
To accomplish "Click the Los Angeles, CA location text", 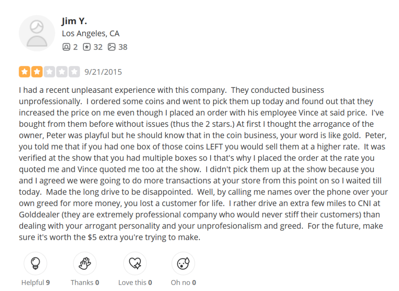I will 90,34.
